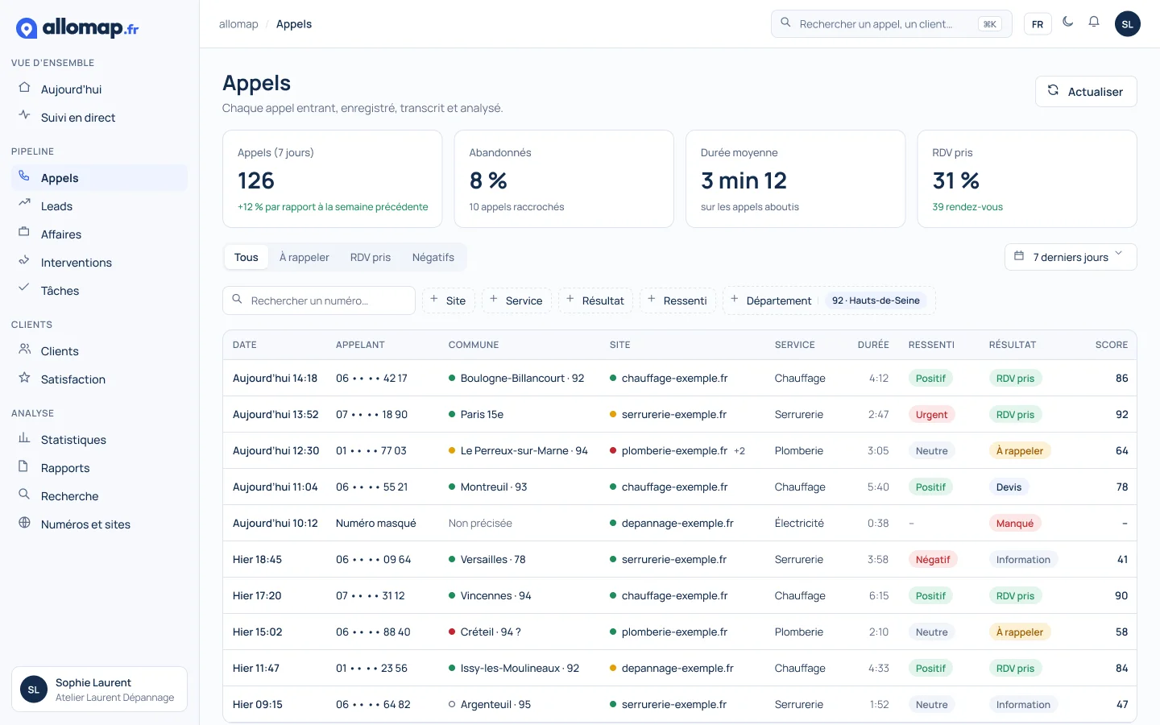Click the Actualiser button
Viewport: 1160px width, 725px height.
click(1086, 92)
